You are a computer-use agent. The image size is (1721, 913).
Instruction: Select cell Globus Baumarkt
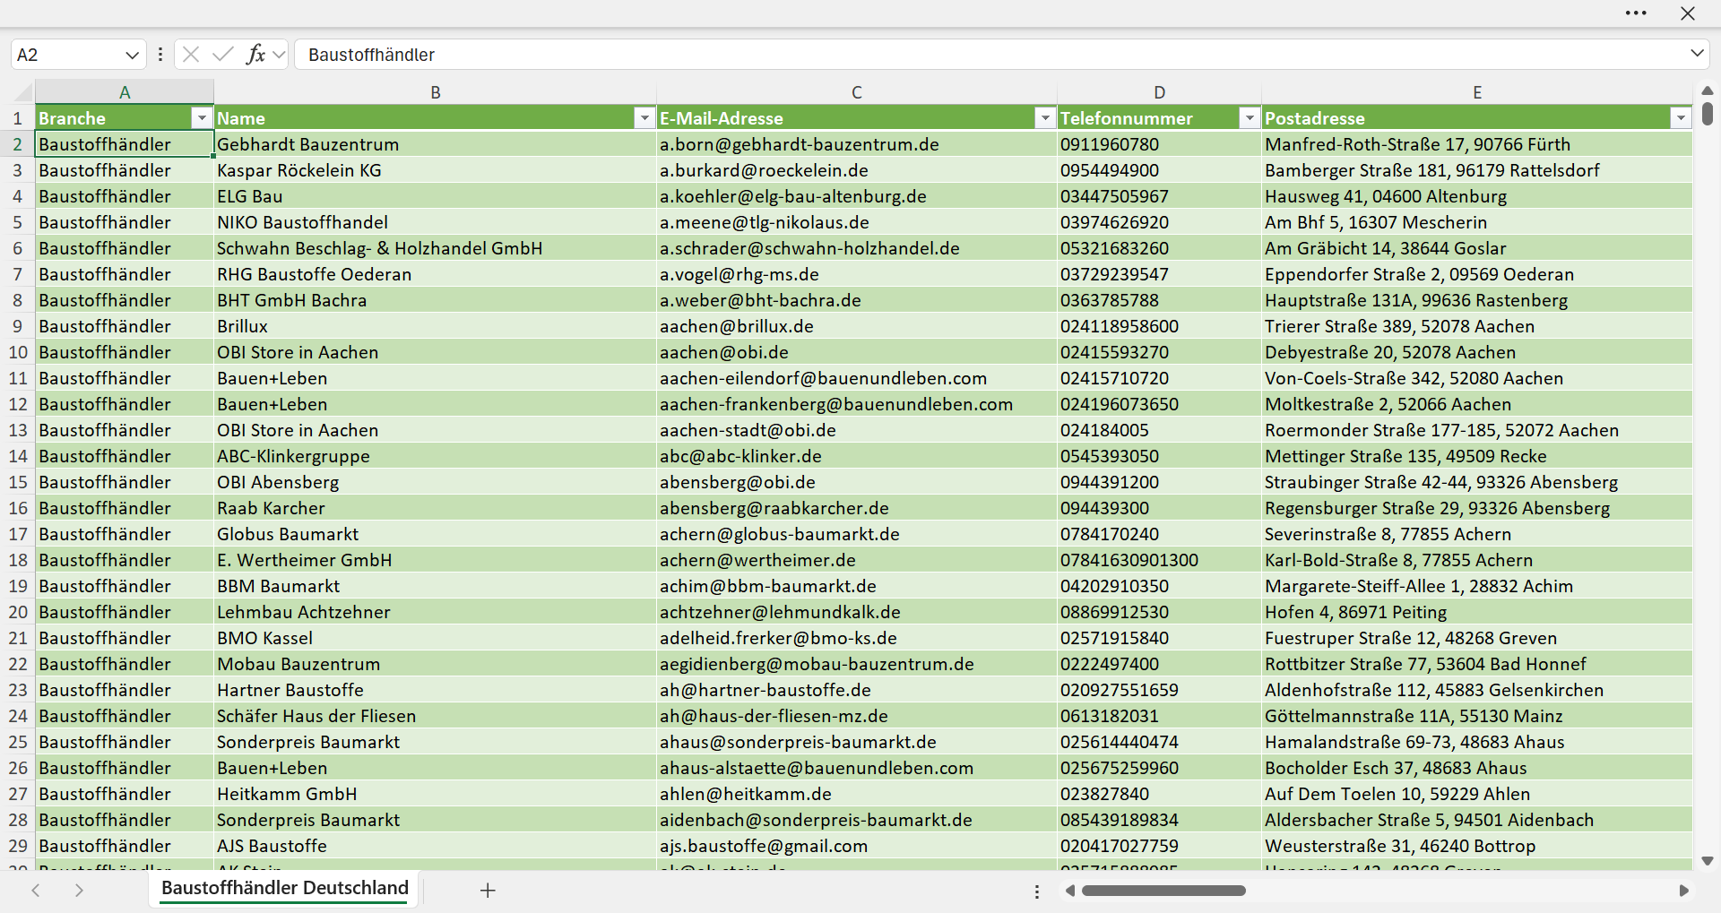coord(436,534)
